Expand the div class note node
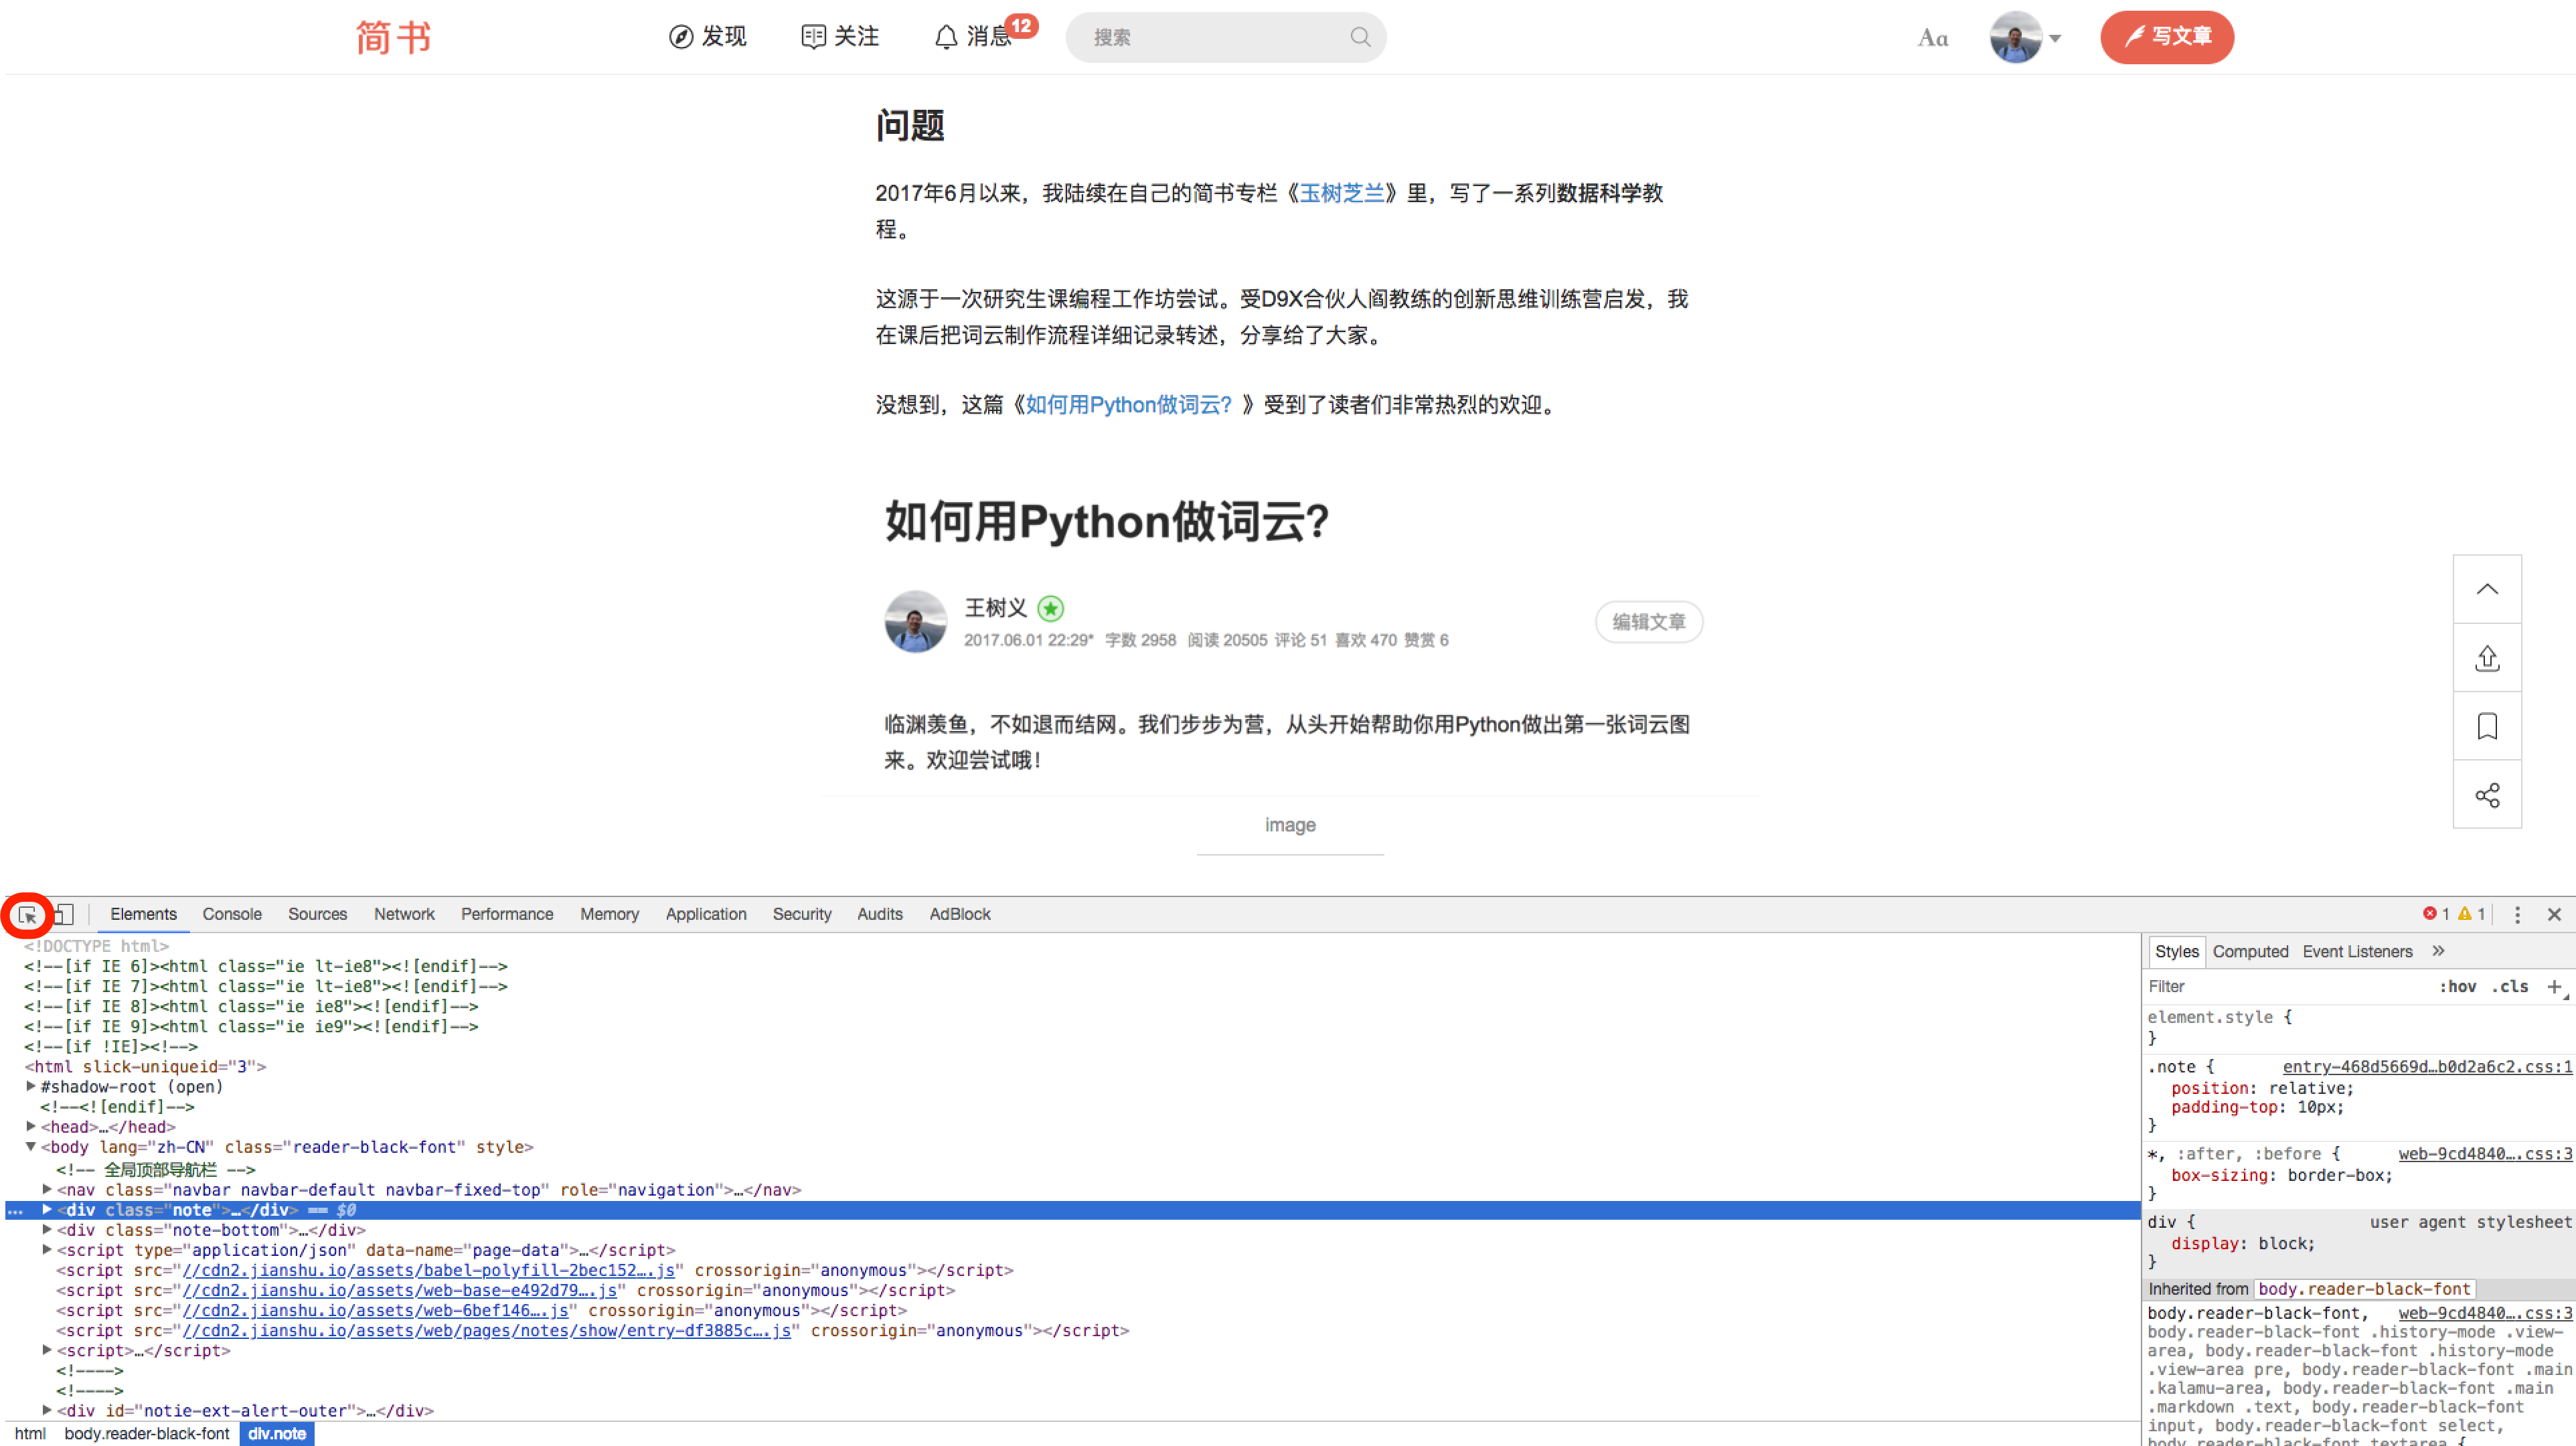The width and height of the screenshot is (2576, 1446). (47, 1209)
